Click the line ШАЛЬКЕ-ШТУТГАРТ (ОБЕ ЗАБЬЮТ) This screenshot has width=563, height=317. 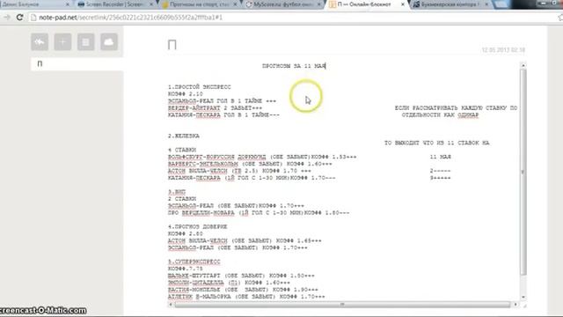241,276
